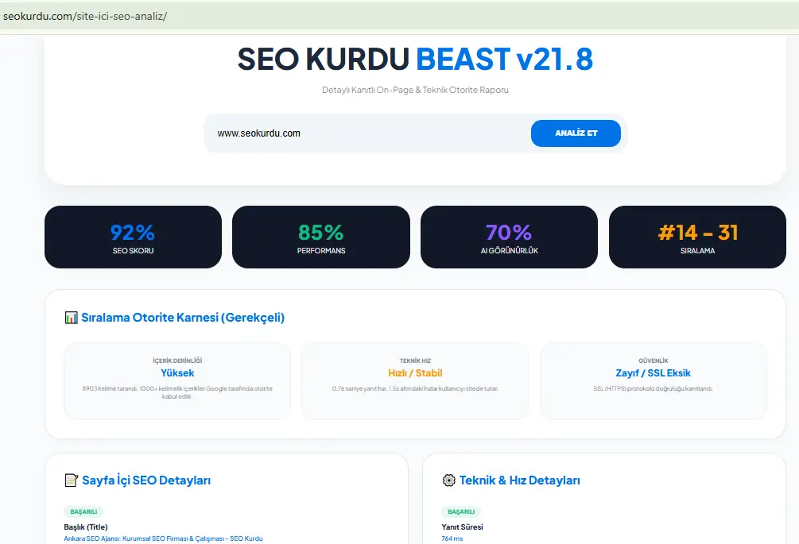The height and width of the screenshot is (544, 799).
Task: Click the Sıralama Otorite Karnesi (Gerekçeli) heading
Action: [x=183, y=318]
